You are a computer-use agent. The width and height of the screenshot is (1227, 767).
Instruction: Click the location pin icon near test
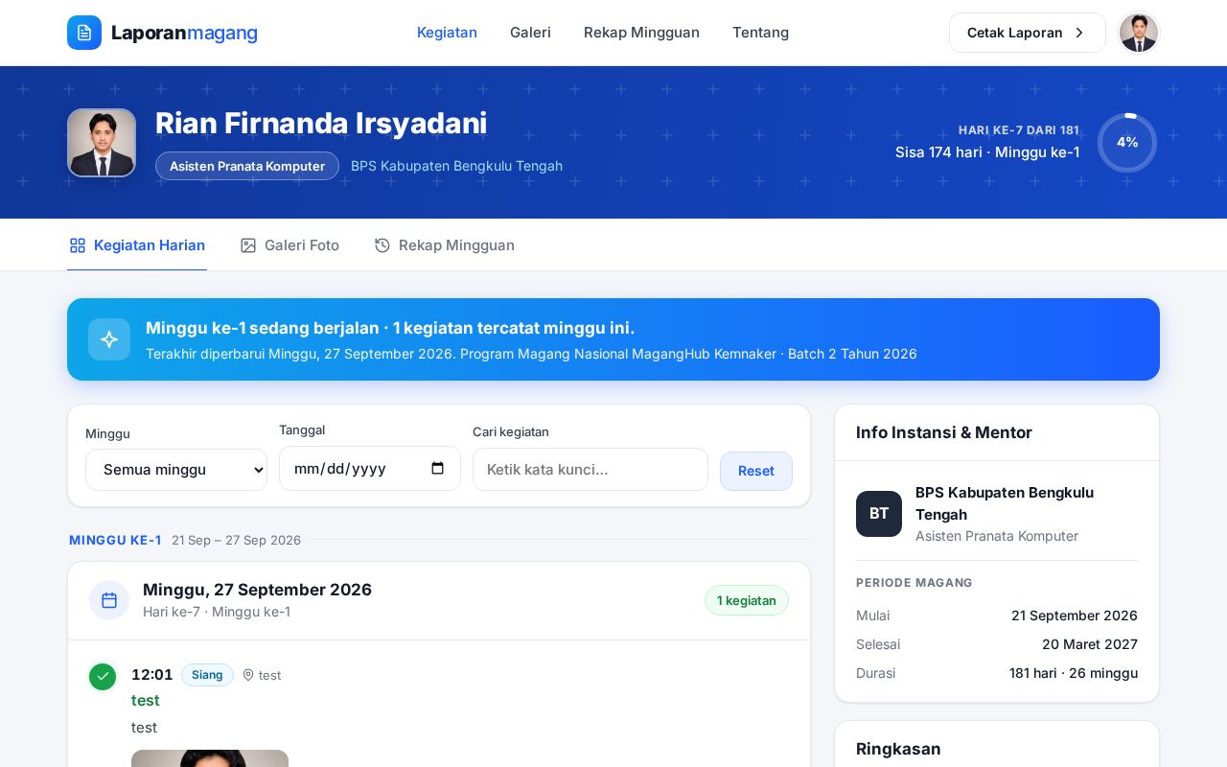coord(248,675)
